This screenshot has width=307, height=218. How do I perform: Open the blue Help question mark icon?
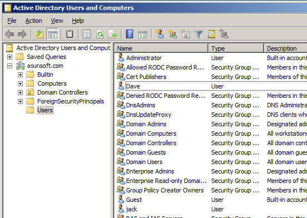(x=129, y=34)
